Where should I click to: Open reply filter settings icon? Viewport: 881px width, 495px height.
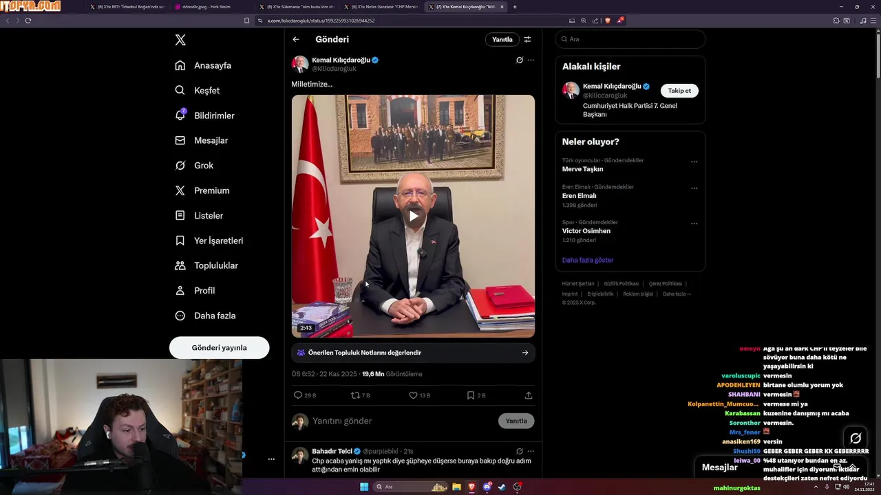click(527, 39)
